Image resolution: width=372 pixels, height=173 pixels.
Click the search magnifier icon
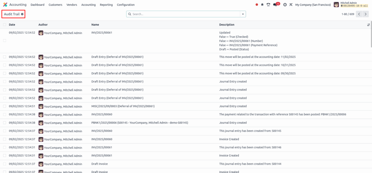[130, 14]
